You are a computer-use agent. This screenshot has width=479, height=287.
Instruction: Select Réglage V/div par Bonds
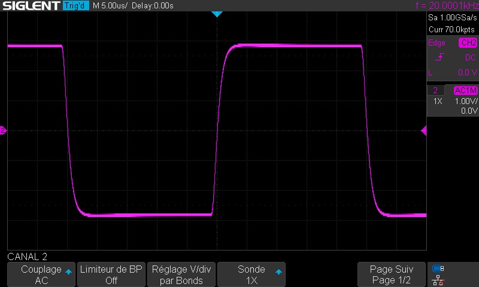tap(181, 274)
